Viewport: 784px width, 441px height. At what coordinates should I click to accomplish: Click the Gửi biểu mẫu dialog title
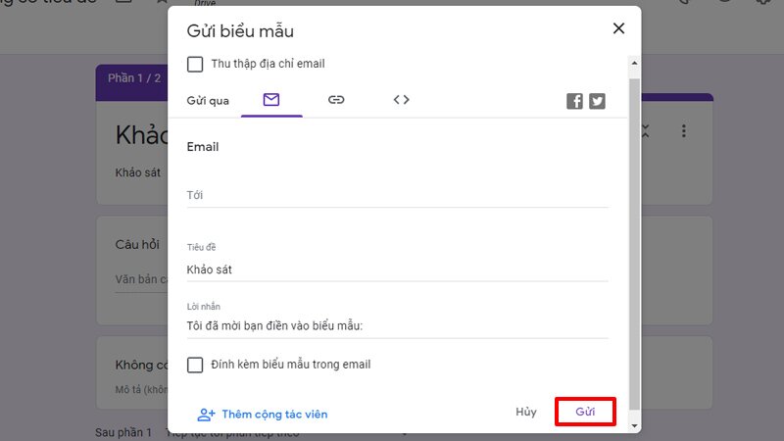(x=240, y=31)
